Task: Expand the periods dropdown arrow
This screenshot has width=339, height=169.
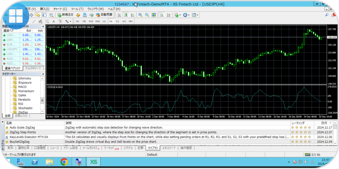Action: pyautogui.click(x=189, y=15)
